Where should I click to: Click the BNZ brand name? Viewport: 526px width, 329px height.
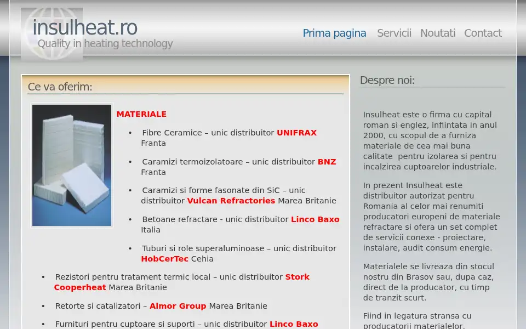327,161
